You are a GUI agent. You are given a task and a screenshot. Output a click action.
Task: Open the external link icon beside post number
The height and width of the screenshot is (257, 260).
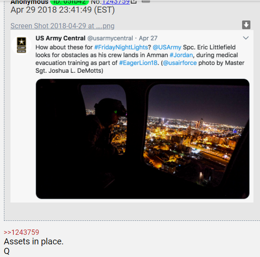[133, 2]
